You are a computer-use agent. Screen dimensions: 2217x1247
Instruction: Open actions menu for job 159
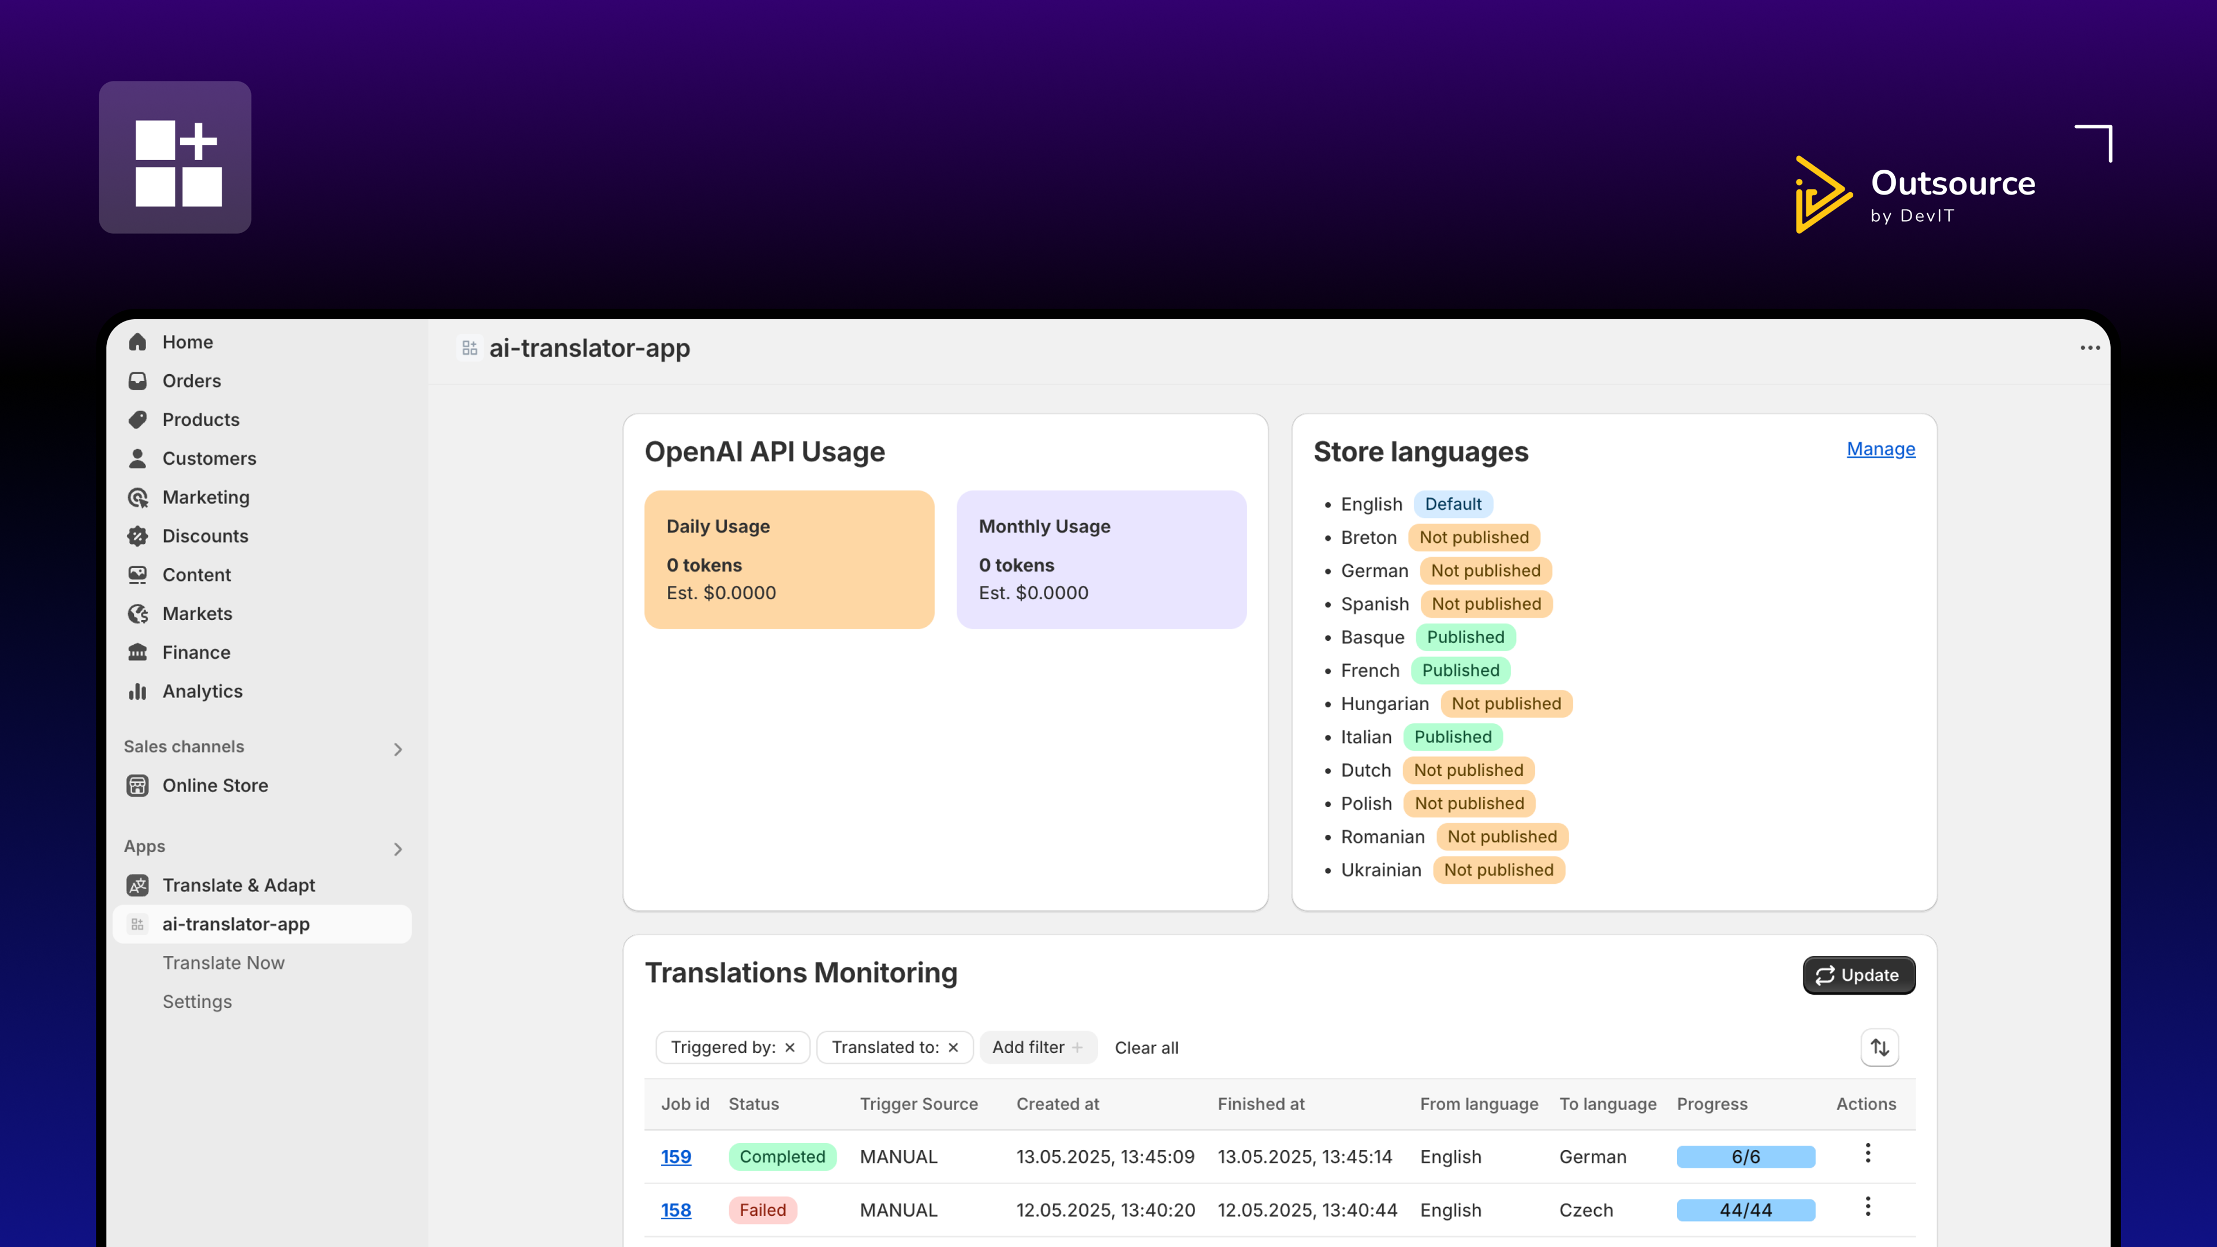(1868, 1153)
